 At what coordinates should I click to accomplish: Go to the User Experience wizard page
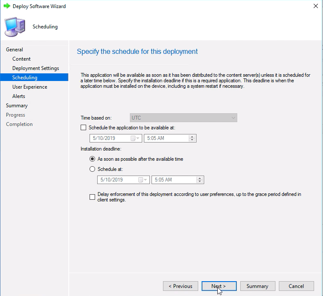[30, 87]
